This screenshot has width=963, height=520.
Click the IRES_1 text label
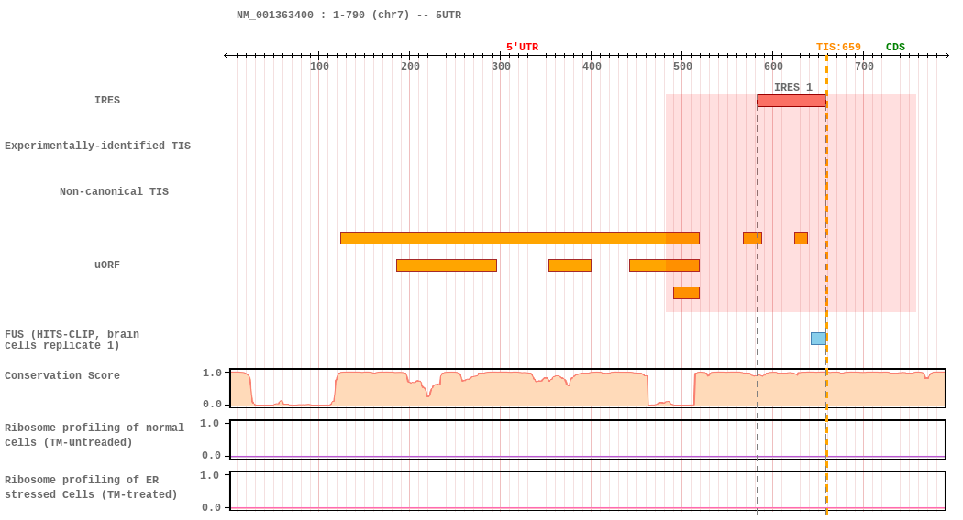[x=793, y=87]
